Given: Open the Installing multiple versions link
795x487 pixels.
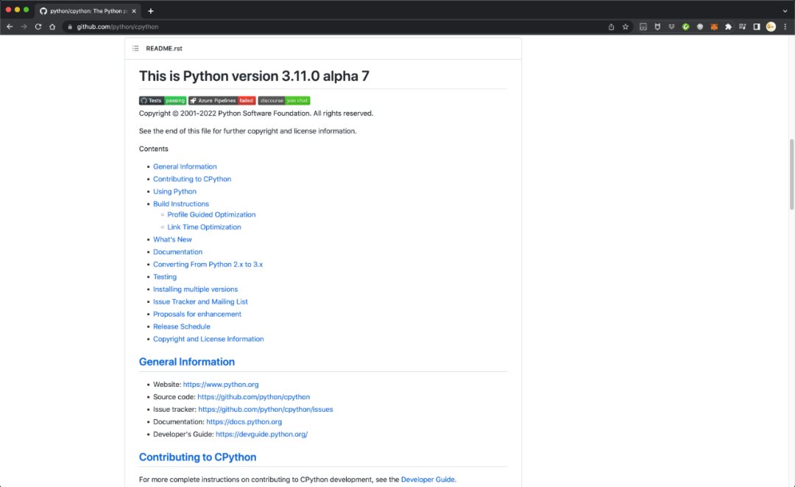Looking at the screenshot, I should (195, 289).
